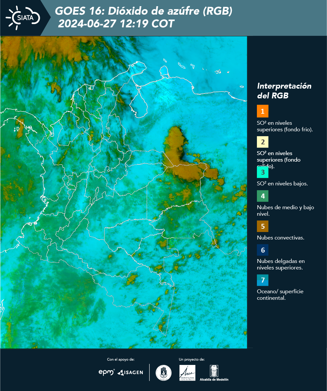Image resolution: width=327 pixels, height=391 pixels.
Task: Click the orange legend swatch numbered 1
Action: tap(262, 111)
